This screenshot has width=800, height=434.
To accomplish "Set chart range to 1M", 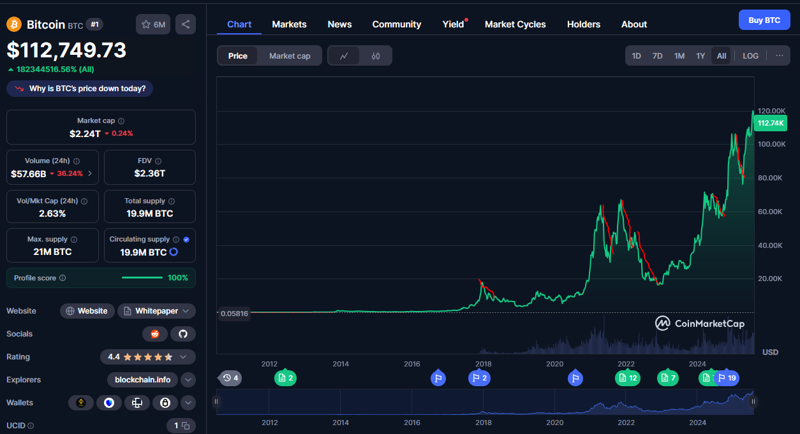I will 679,56.
